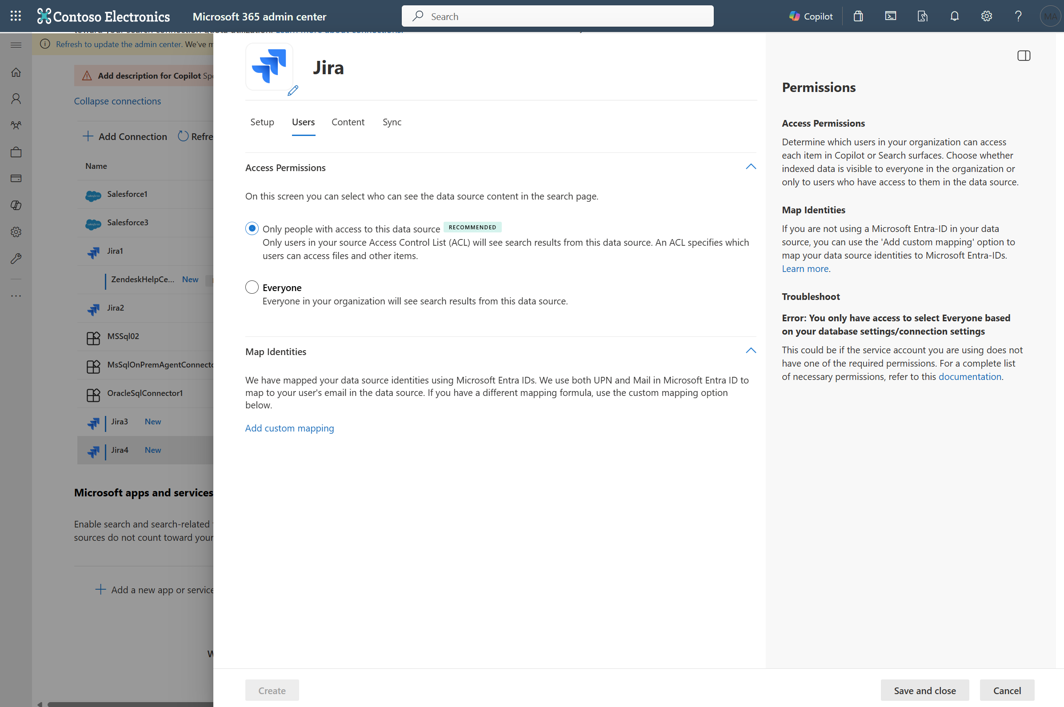Select Only people with access radio
Image resolution: width=1064 pixels, height=707 pixels.
(252, 228)
